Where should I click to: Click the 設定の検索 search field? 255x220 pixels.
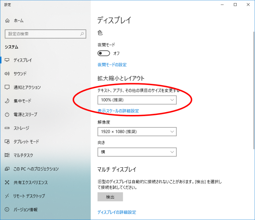(x=45, y=34)
